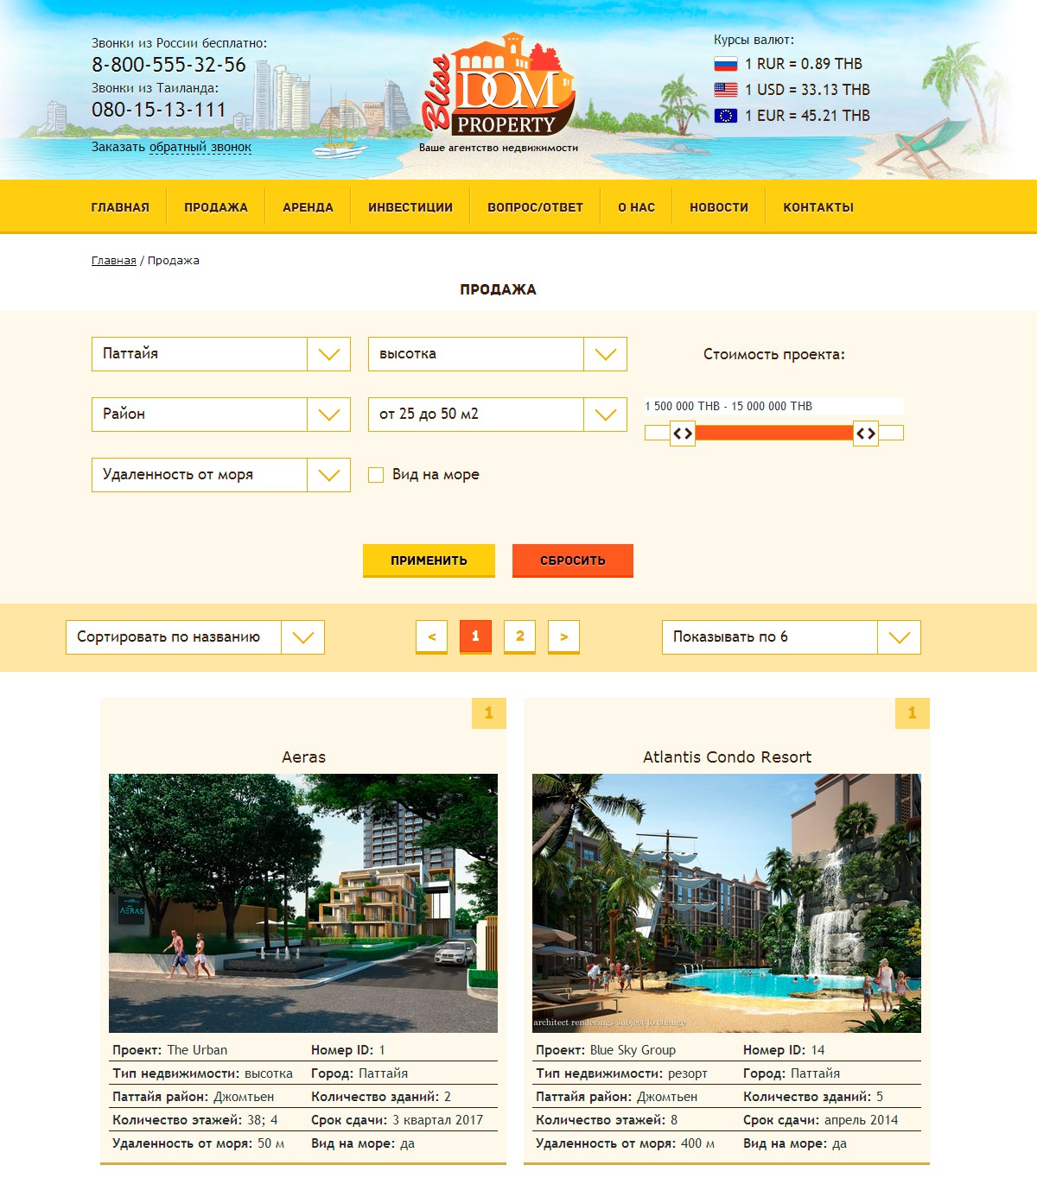Select page 2 in pagination
The width and height of the screenshot is (1037, 1184).
[519, 637]
